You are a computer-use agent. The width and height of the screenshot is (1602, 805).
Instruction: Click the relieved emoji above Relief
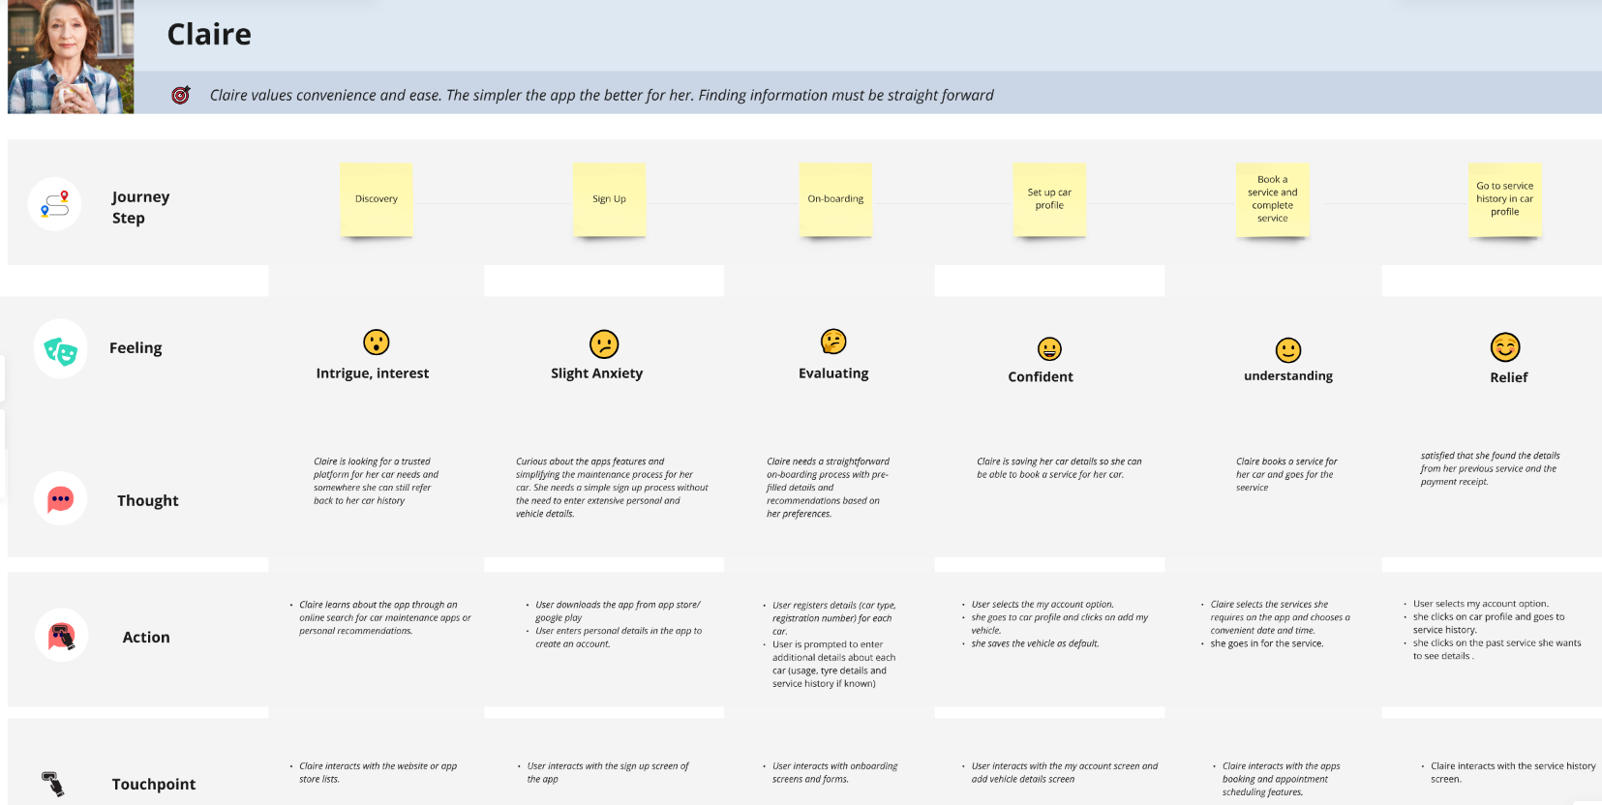[x=1505, y=346]
